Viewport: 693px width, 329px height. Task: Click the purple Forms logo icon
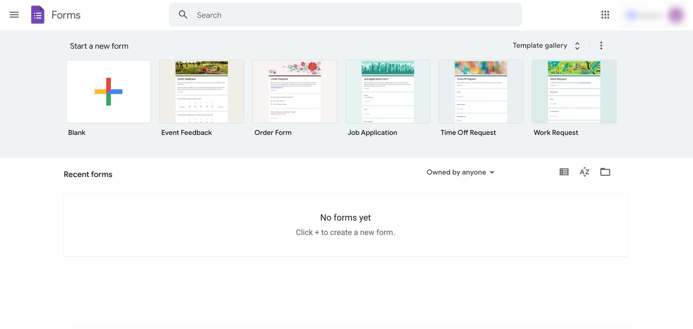point(38,15)
